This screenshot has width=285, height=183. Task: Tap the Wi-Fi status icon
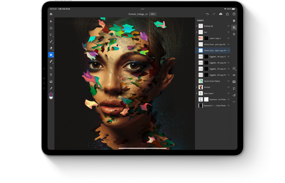(x=225, y=9)
